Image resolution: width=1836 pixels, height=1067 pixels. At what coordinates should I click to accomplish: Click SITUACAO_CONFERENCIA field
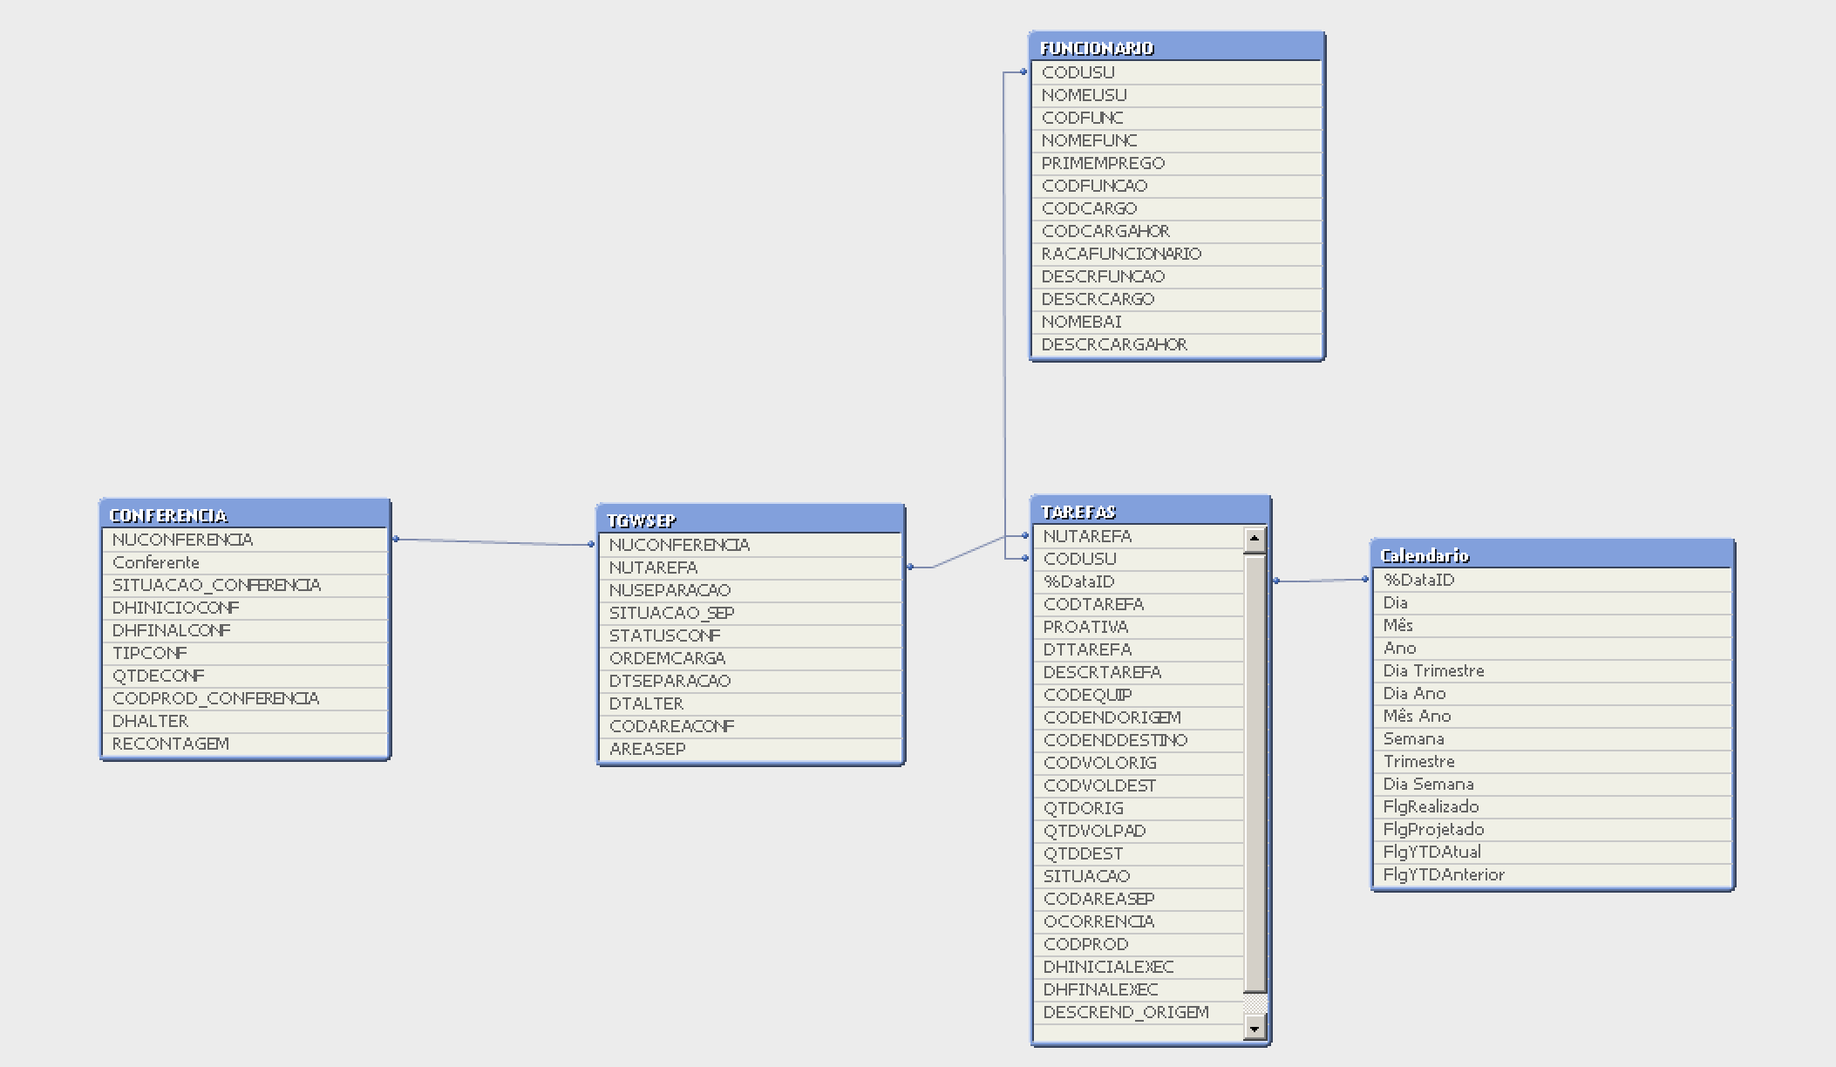216,585
